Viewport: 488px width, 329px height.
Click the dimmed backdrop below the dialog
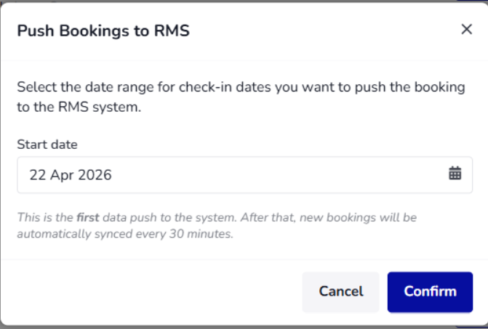244,328
